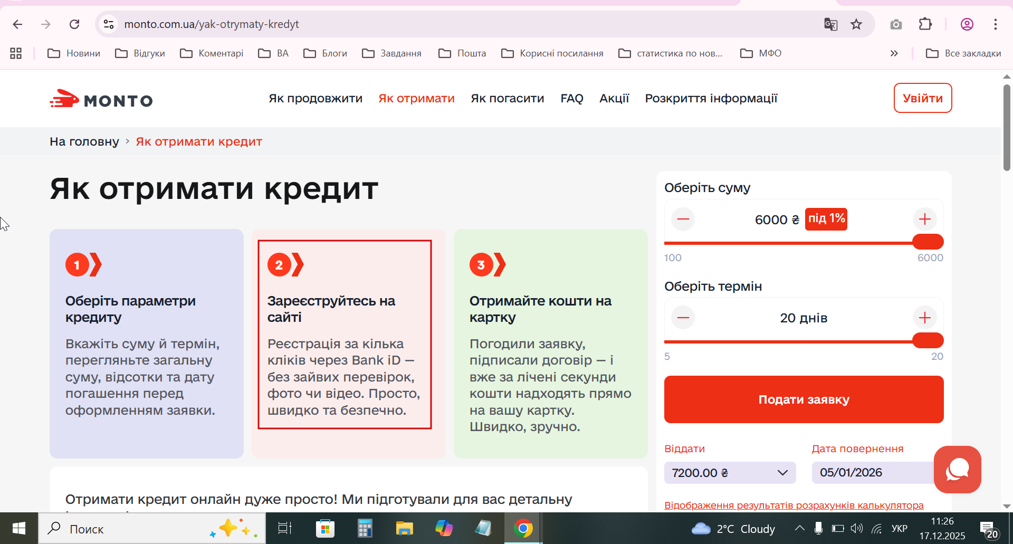Show hidden system tray icons
Screen dimensions: 1013x544
pyautogui.click(x=799, y=528)
